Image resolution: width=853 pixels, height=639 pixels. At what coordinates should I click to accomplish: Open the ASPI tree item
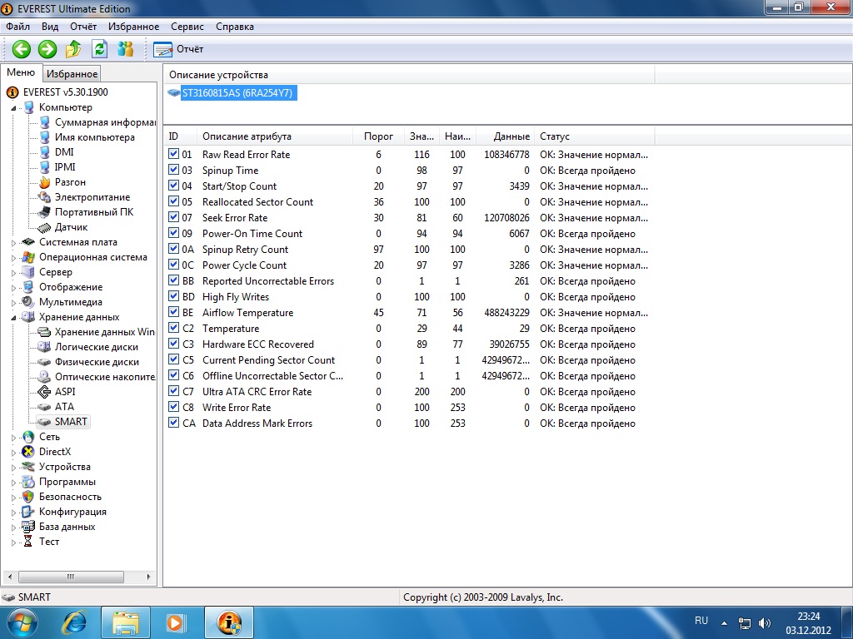coord(65,392)
